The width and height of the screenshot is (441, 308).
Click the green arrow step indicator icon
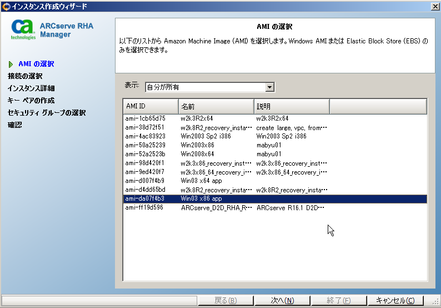tap(11, 64)
